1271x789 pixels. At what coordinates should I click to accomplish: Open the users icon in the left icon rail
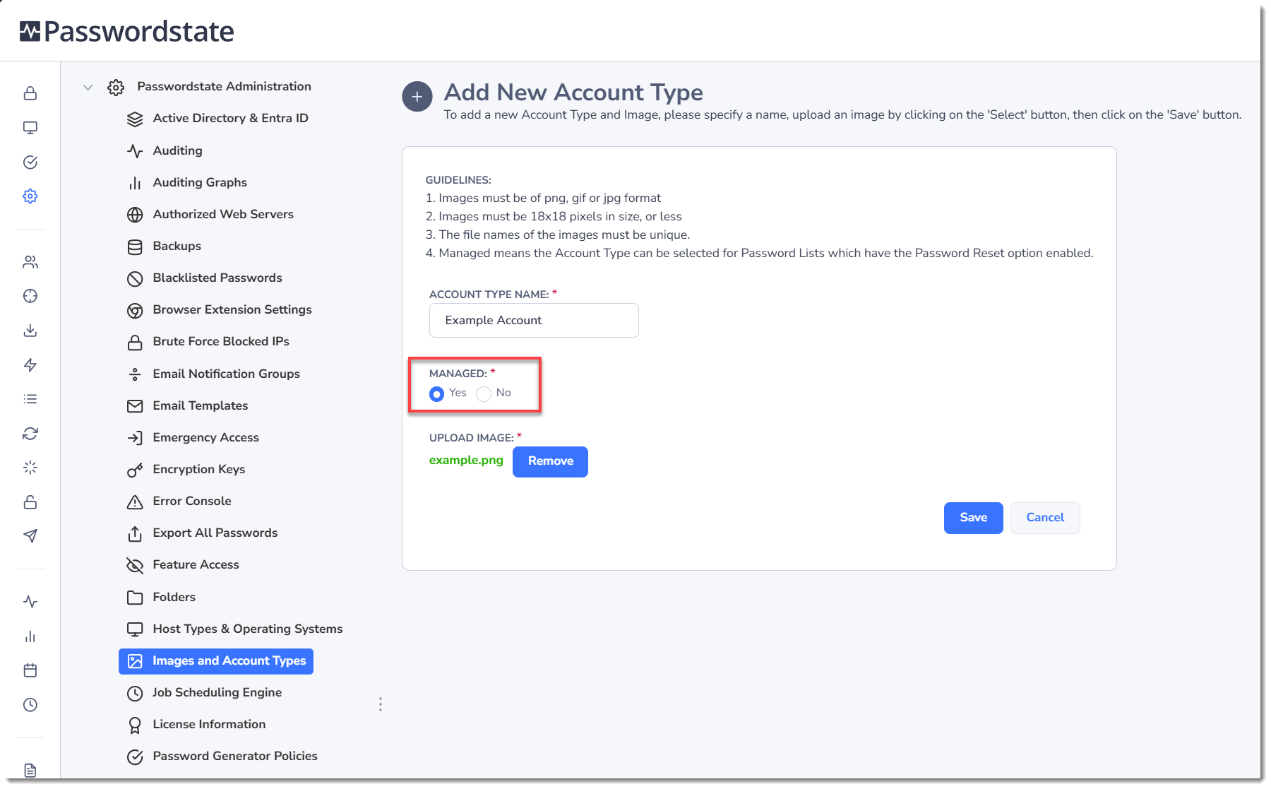[30, 262]
